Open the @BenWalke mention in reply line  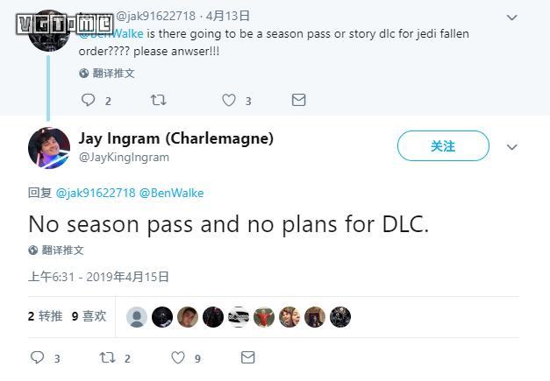tap(172, 193)
